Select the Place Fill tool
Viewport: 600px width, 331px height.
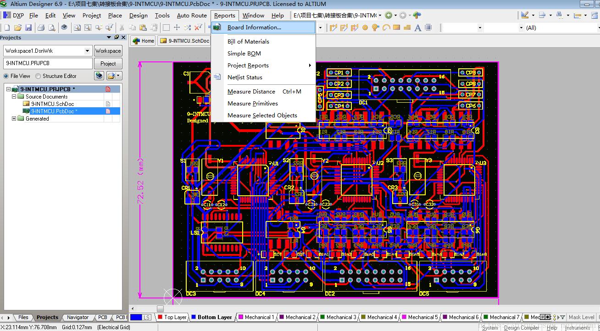(395, 28)
